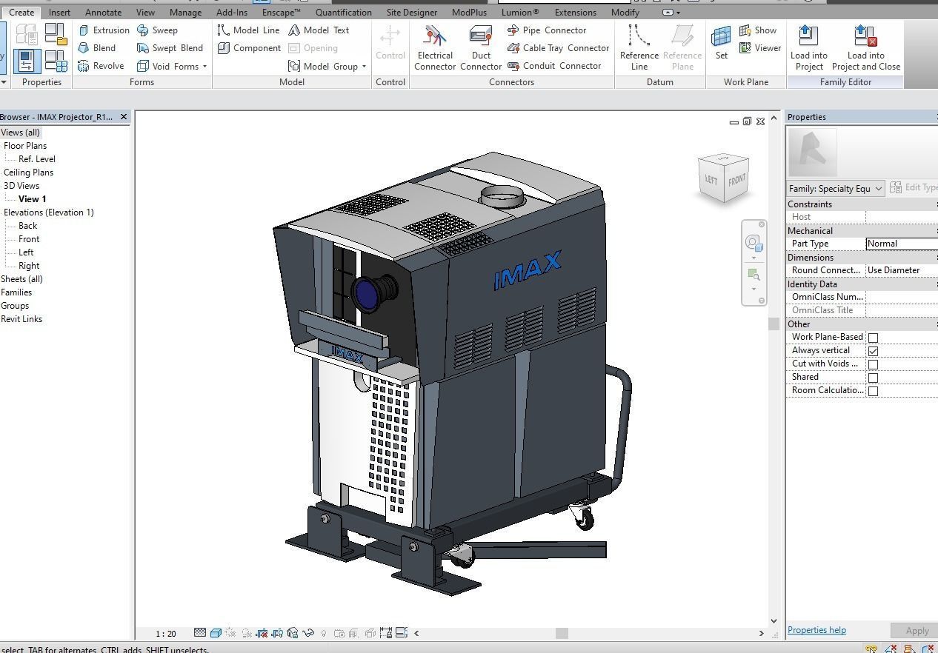
Task: Switch to the Manage tab
Action: click(x=185, y=13)
